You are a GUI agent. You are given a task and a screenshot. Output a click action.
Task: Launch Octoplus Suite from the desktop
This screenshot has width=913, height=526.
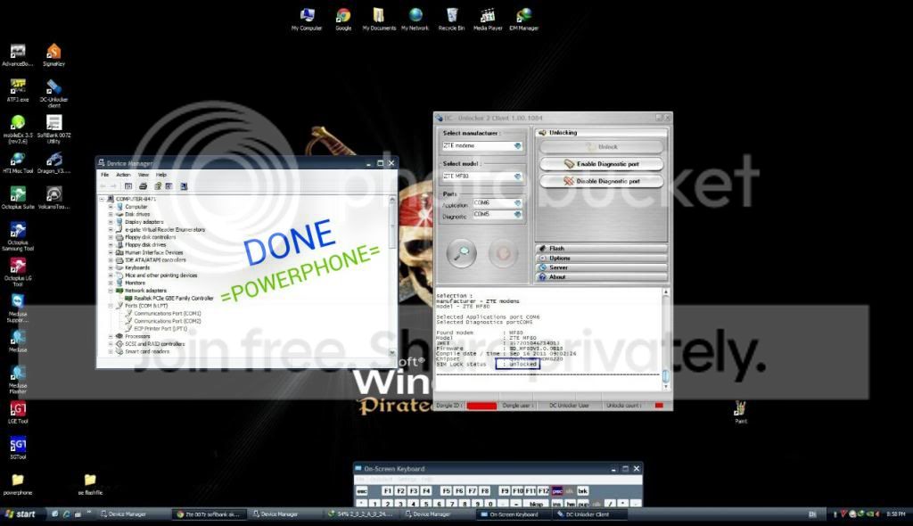coord(17,194)
